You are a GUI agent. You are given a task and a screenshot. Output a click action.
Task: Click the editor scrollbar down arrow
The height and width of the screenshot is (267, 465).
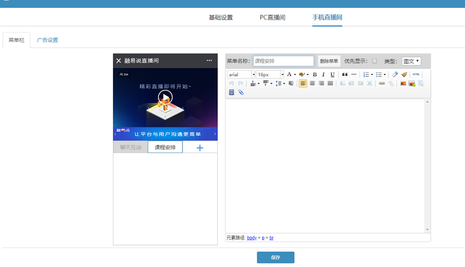tap(427, 229)
